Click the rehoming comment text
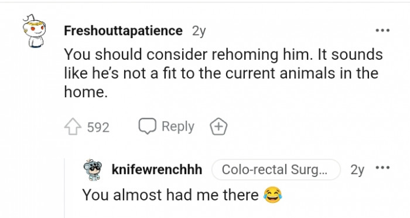410x218 pixels. [x=223, y=73]
